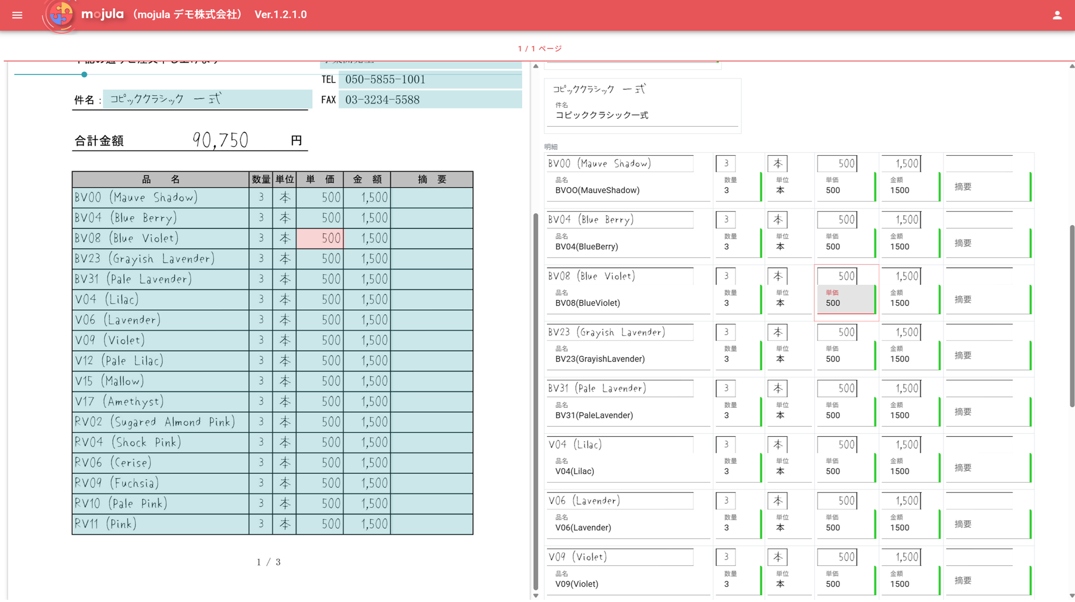Click remarks field for BV00(MauveShadow) row
The height and width of the screenshot is (602, 1075).
click(988, 187)
